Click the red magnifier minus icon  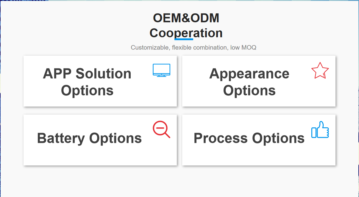tap(161, 129)
